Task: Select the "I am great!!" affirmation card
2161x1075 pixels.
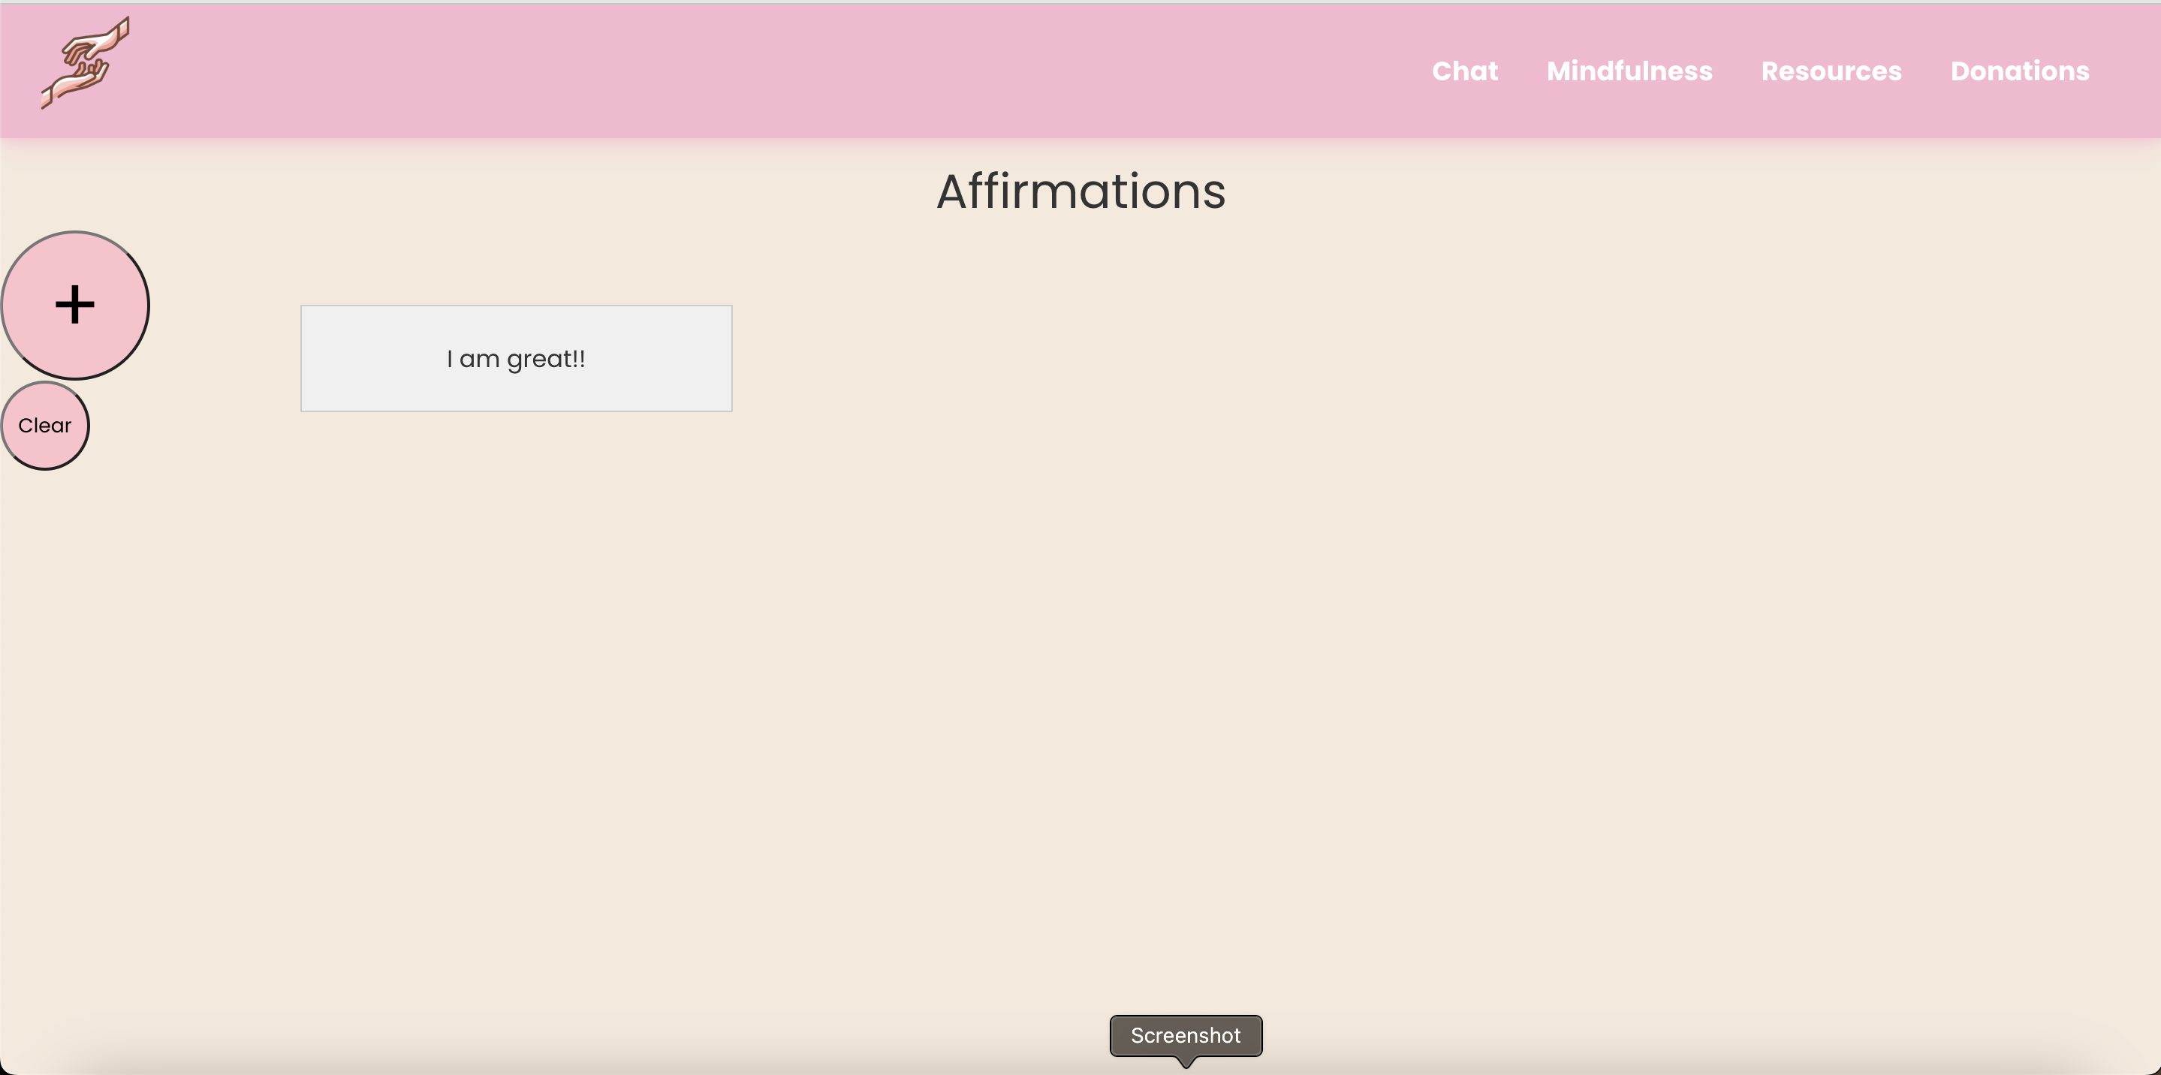Action: tap(516, 359)
